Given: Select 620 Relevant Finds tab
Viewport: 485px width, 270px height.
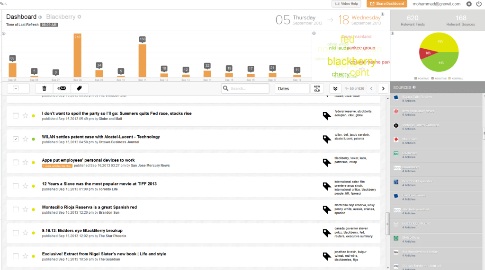Looking at the screenshot, I should (x=413, y=20).
